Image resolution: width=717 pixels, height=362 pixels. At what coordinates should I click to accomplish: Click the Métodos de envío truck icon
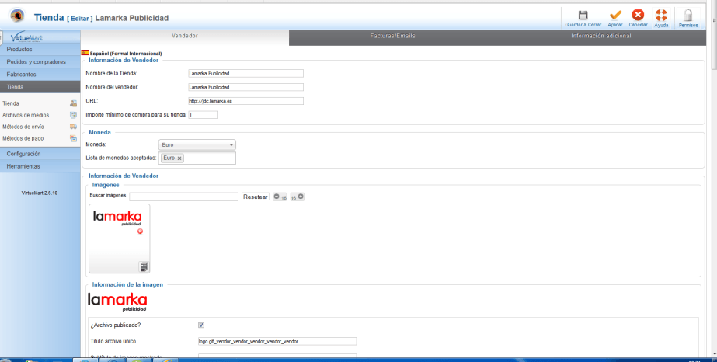(x=73, y=127)
